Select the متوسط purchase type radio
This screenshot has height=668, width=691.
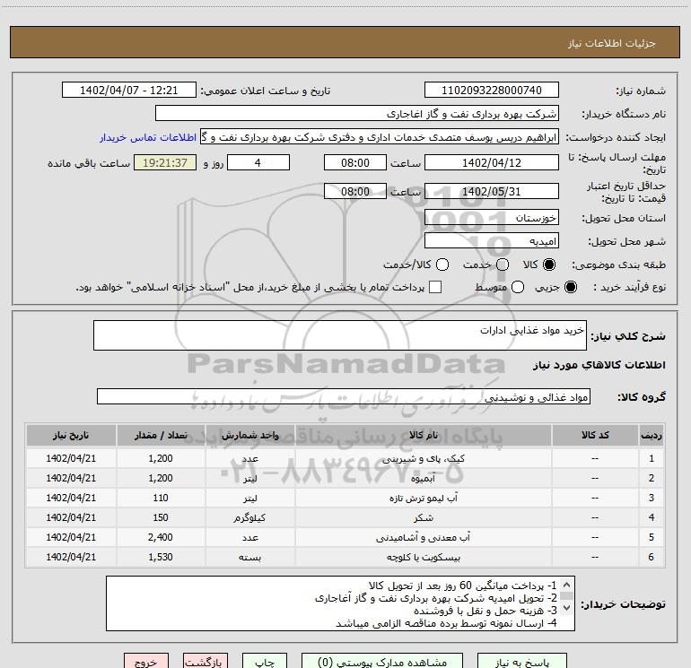click(x=518, y=287)
